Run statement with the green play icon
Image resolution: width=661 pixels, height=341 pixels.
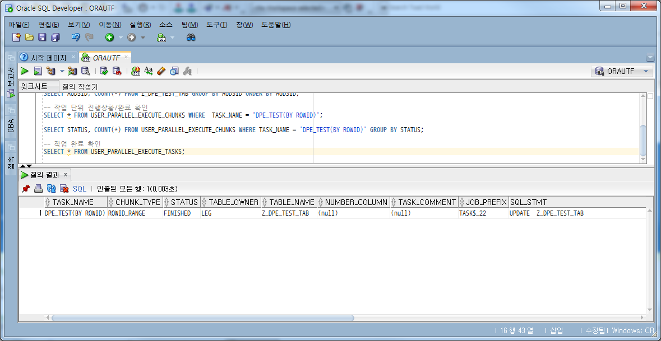(x=25, y=71)
